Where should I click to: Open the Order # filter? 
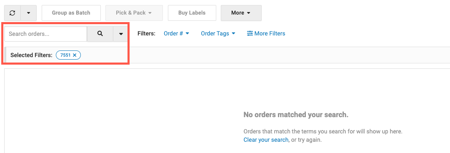pyautogui.click(x=177, y=34)
